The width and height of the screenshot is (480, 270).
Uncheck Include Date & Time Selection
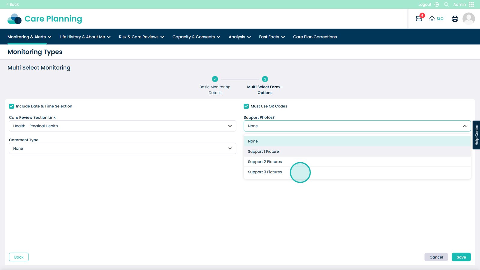tap(12, 106)
